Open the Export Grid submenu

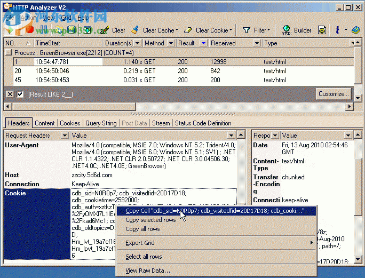click(x=216, y=243)
